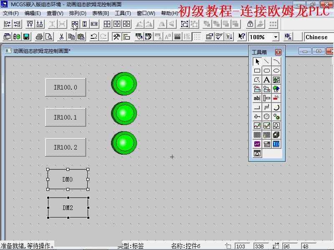Select the topmost green indicator lamp

point(124,83)
